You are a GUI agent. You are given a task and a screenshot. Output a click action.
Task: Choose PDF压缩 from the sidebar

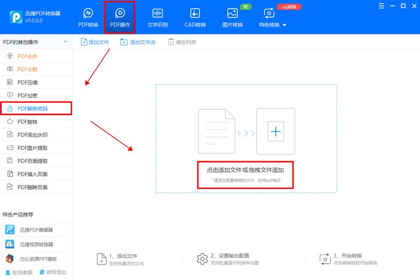pos(36,82)
